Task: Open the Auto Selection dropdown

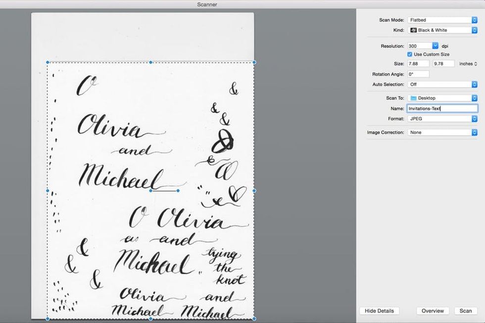Action: [442, 85]
